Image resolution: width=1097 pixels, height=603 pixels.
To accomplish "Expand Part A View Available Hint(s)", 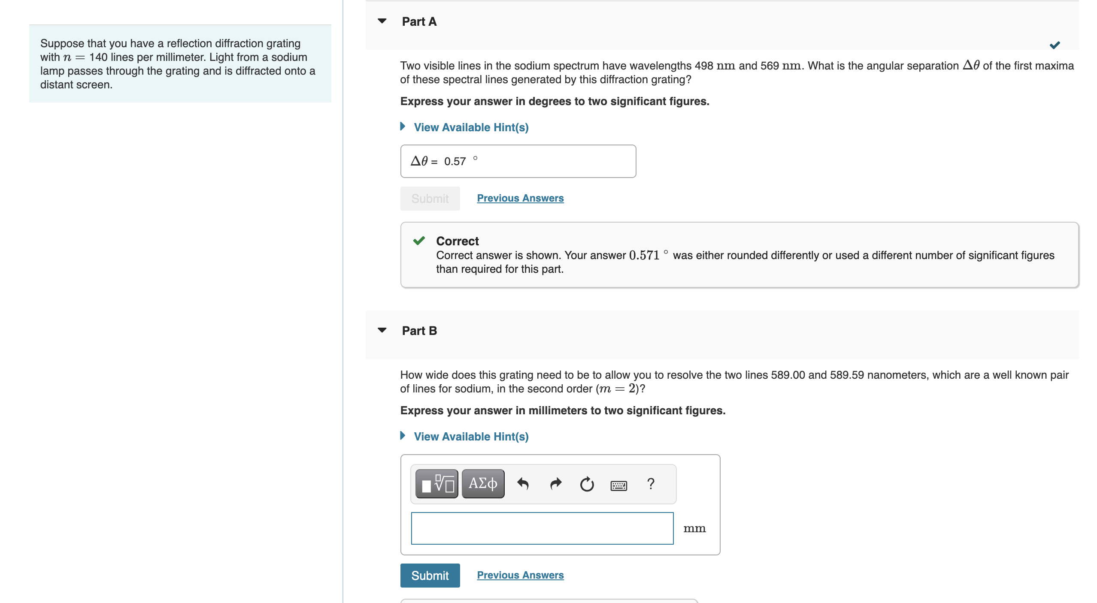I will coord(471,127).
